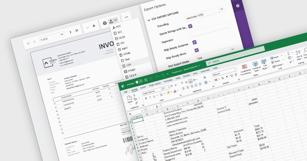Open the Export Options top dropdown arrow

222,9
